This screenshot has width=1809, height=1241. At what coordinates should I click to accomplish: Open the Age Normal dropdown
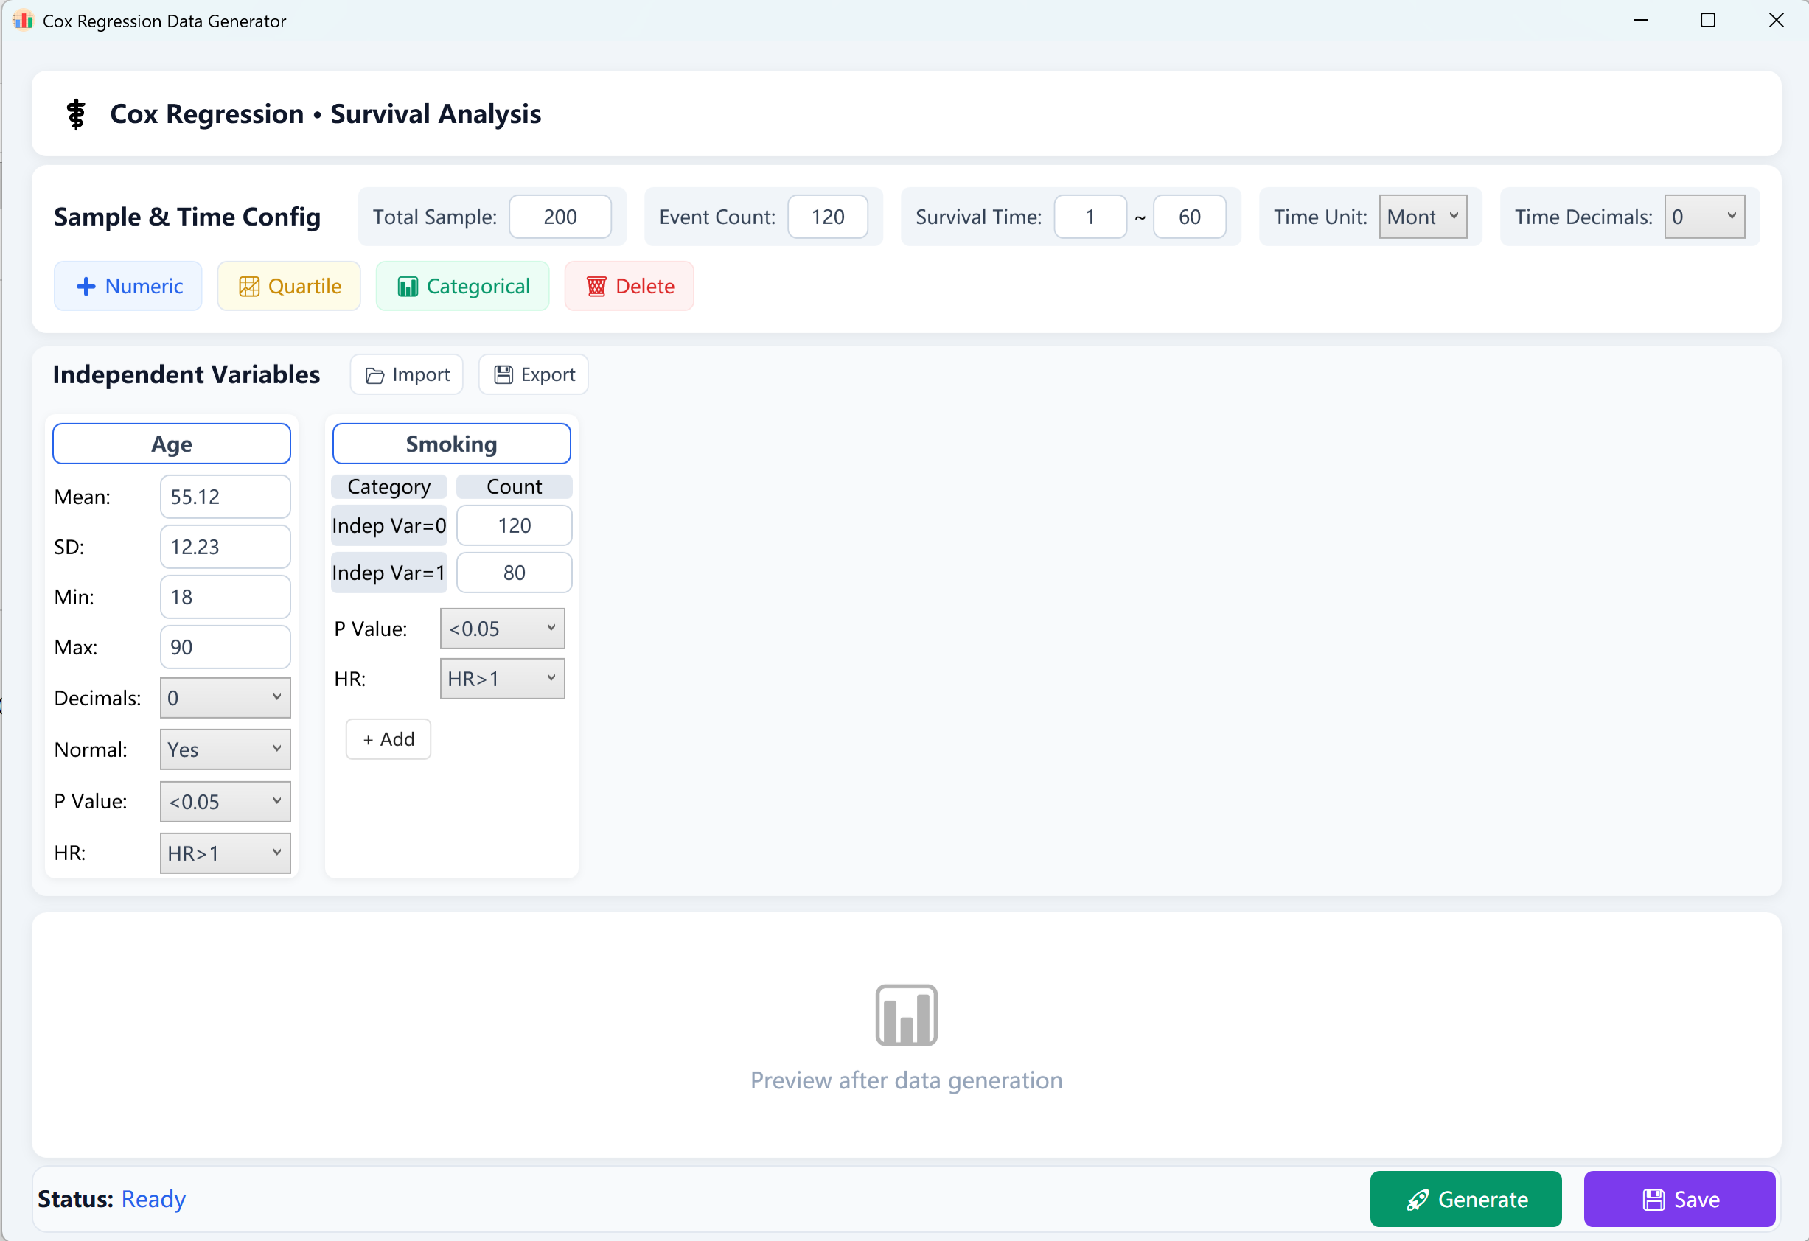point(225,749)
